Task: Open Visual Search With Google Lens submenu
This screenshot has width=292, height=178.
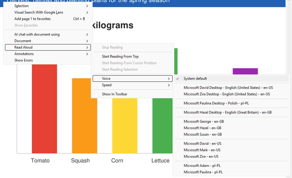Action: (48, 12)
